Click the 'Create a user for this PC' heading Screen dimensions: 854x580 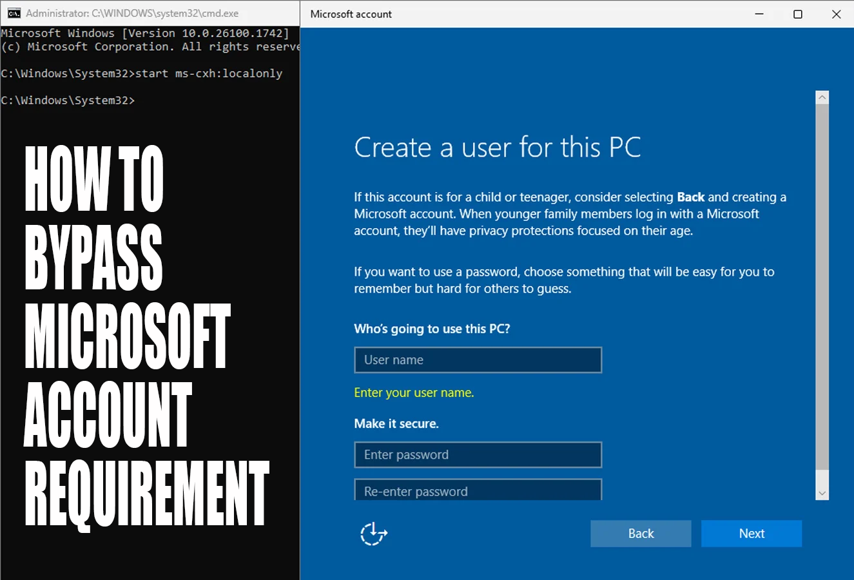tap(497, 147)
